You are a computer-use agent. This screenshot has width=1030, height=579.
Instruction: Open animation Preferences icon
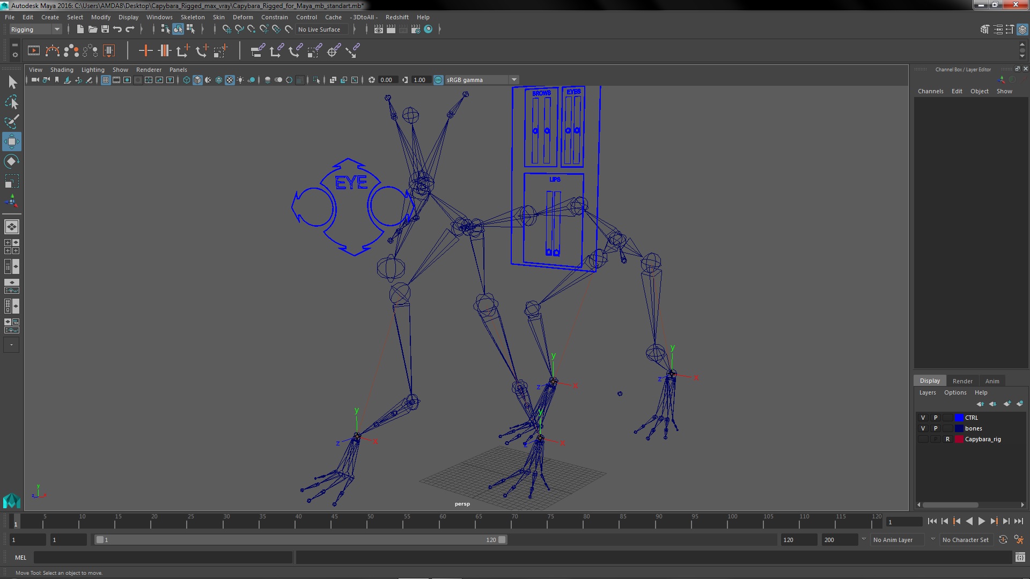click(x=1019, y=540)
